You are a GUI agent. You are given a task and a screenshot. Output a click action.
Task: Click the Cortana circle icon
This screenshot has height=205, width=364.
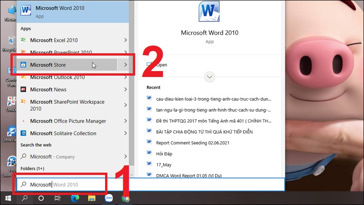[41, 198]
